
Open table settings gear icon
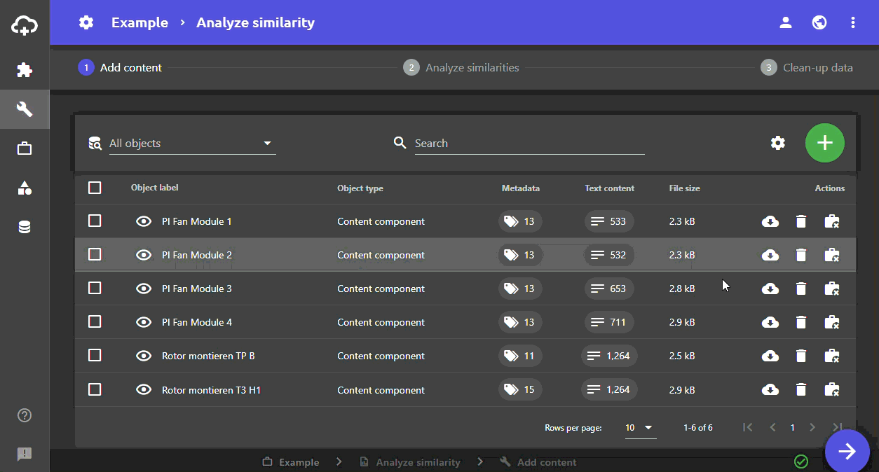778,143
